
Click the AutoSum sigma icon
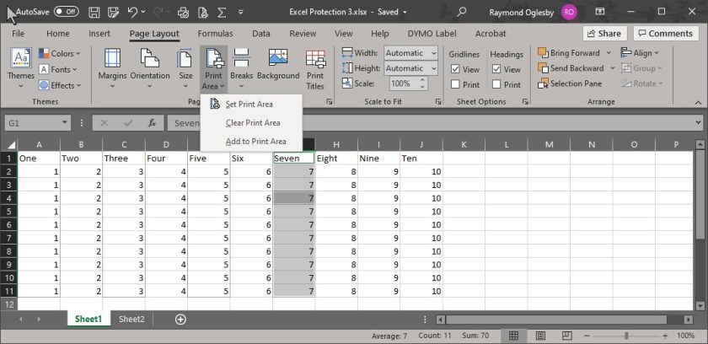coord(222,12)
